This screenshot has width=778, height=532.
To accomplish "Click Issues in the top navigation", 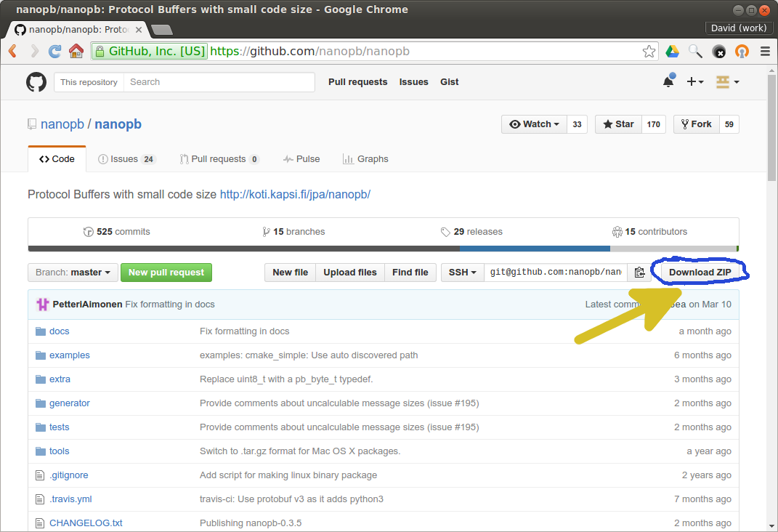I will [x=414, y=82].
